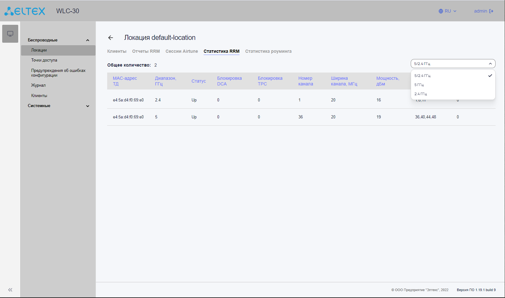Collapse sidebar with double chevron icon
This screenshot has height=298, width=505.
pyautogui.click(x=10, y=290)
